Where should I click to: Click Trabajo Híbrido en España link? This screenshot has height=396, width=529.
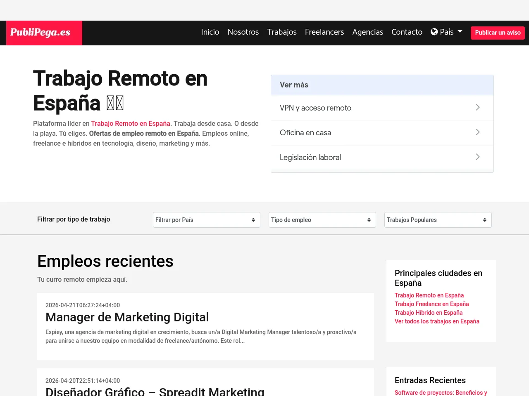(x=429, y=313)
